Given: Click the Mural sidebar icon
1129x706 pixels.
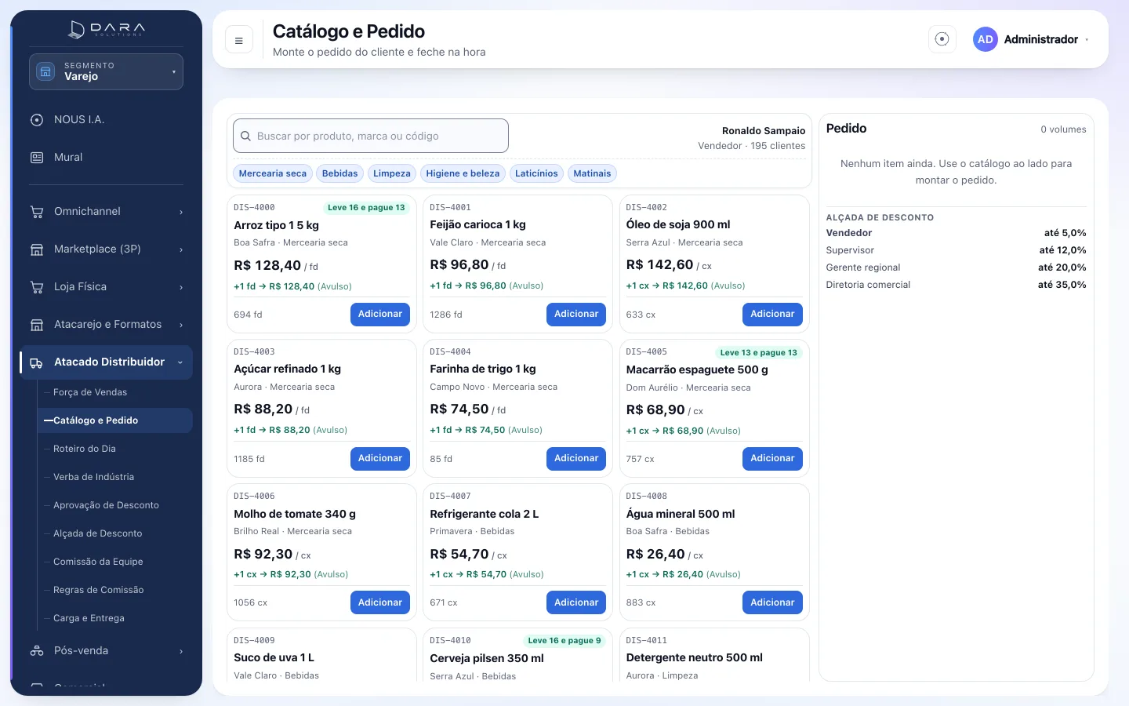Looking at the screenshot, I should tap(37, 158).
